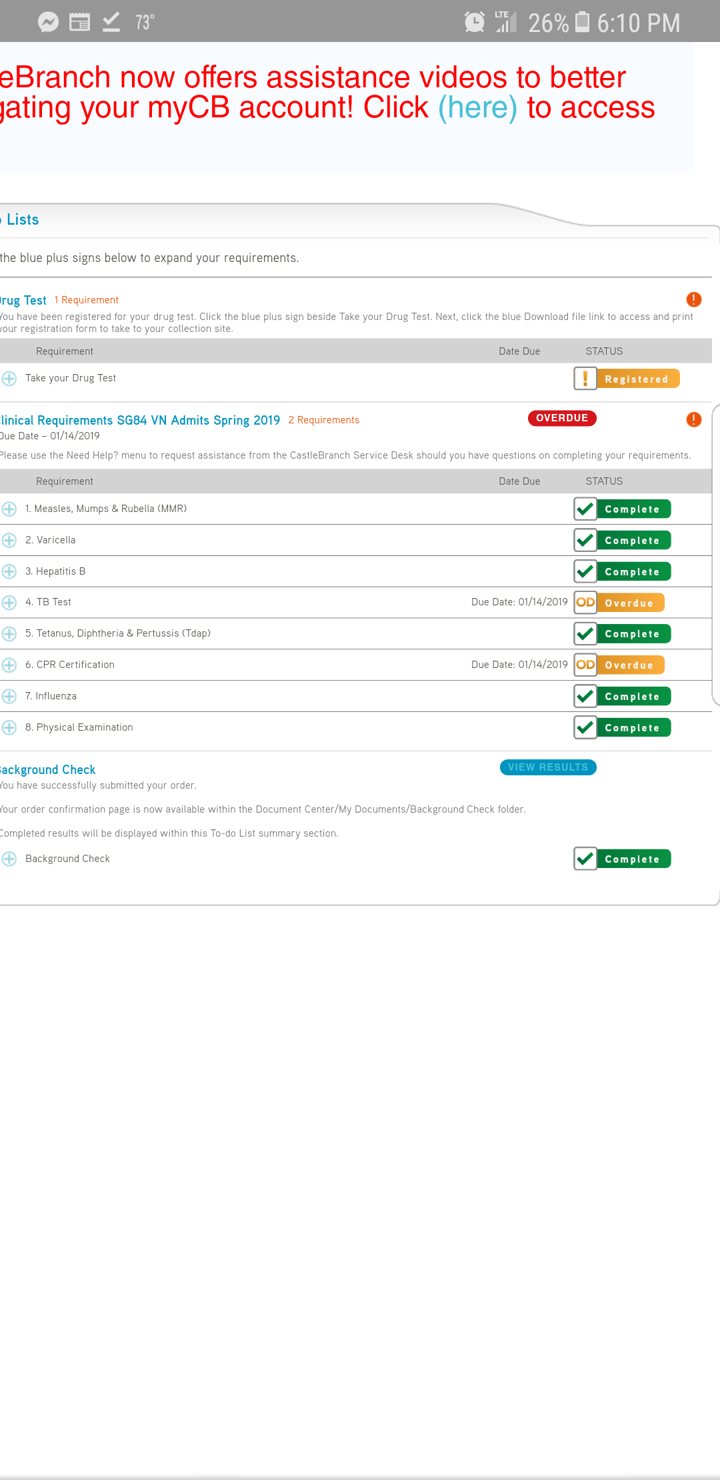
Task: Click the '1 Requirement' count text
Action: click(87, 300)
